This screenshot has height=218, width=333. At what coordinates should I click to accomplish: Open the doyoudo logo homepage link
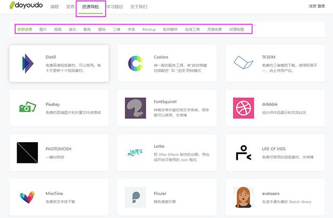pyautogui.click(x=26, y=5)
